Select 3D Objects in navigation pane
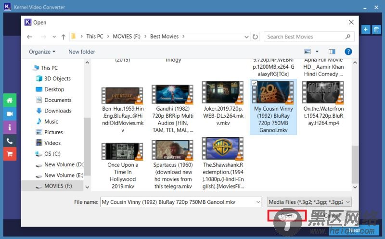 (53, 78)
